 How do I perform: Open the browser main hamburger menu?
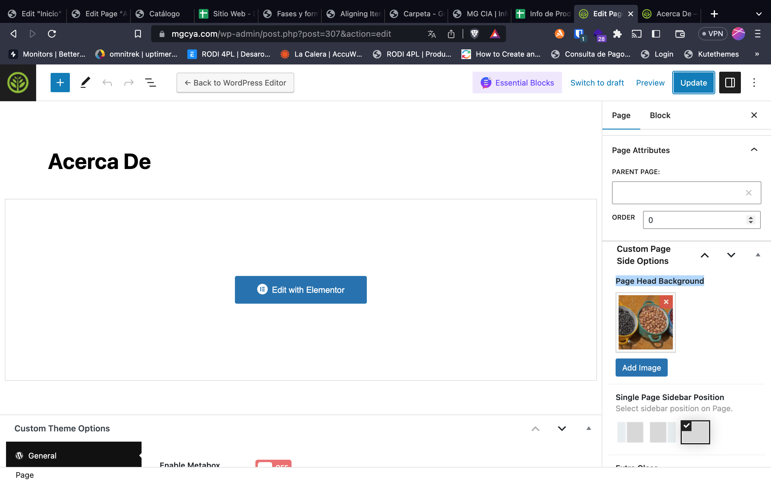[758, 34]
